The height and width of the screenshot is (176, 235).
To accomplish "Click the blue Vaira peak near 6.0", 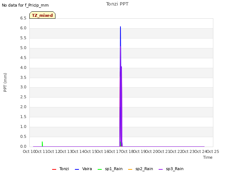I will pyautogui.click(x=120, y=27).
